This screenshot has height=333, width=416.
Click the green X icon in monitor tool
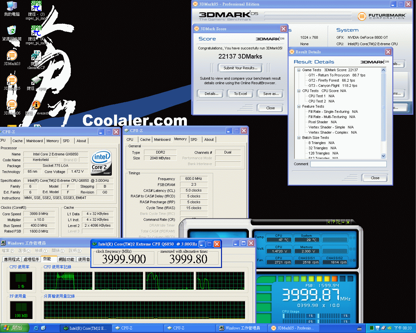[x=348, y=222]
